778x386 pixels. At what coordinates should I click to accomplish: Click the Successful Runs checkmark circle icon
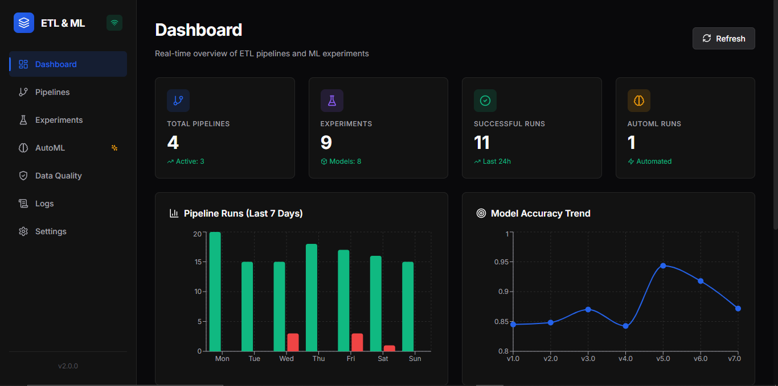(x=485, y=101)
